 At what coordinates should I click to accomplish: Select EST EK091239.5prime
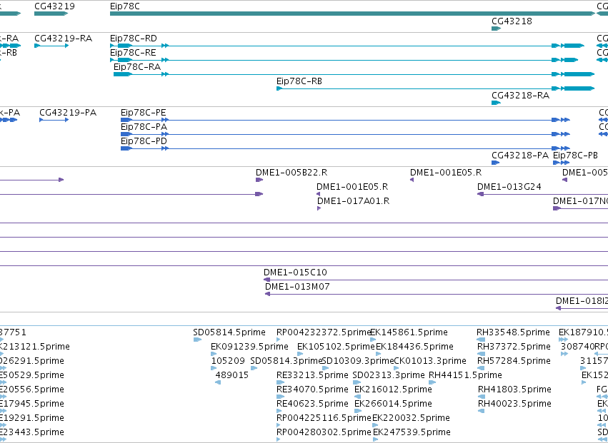point(249,347)
